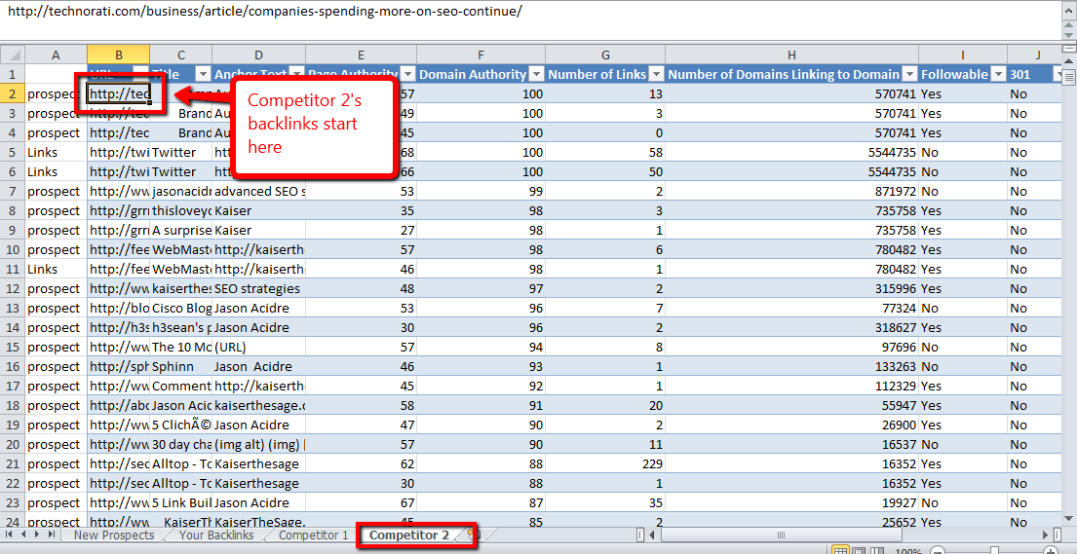The width and height of the screenshot is (1077, 554).
Task: Click the zoom out minus button
Action: (x=938, y=552)
